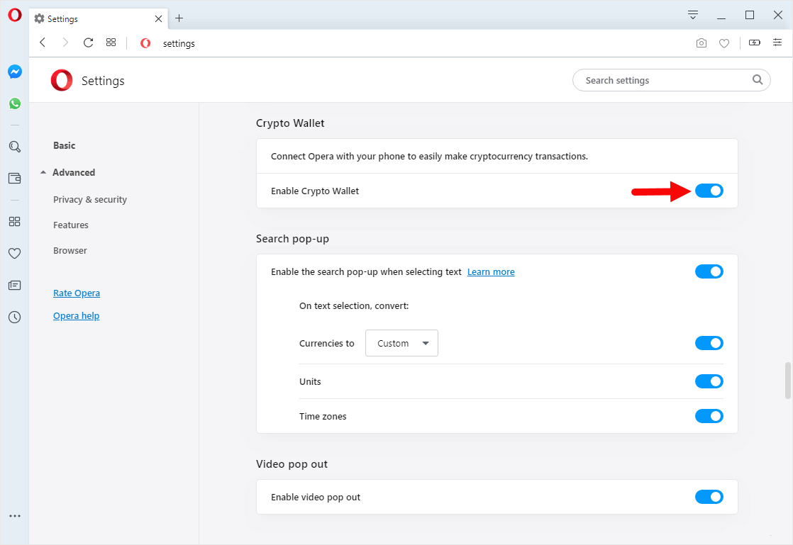Image resolution: width=793 pixels, height=545 pixels.
Task: Open the Features settings section
Action: point(71,225)
